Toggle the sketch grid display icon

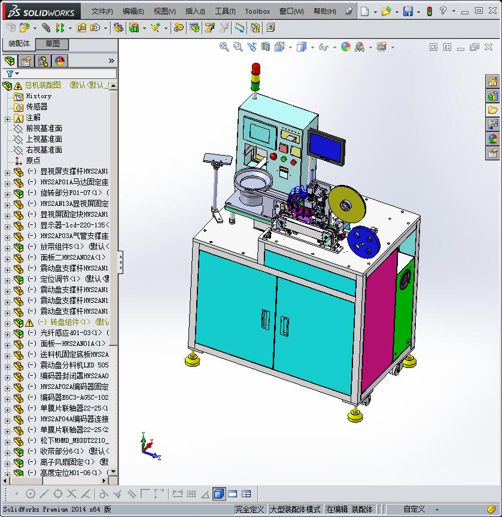click(191, 494)
